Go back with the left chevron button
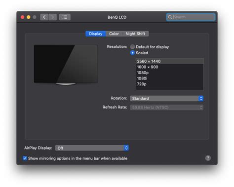Screen dimensions: 234x187 pyautogui.click(x=44, y=17)
